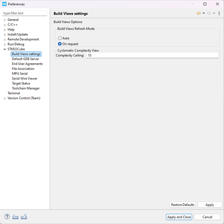Click the Complexity Ceiling input field
Viewport: 224px width, 224px height.
click(x=152, y=55)
